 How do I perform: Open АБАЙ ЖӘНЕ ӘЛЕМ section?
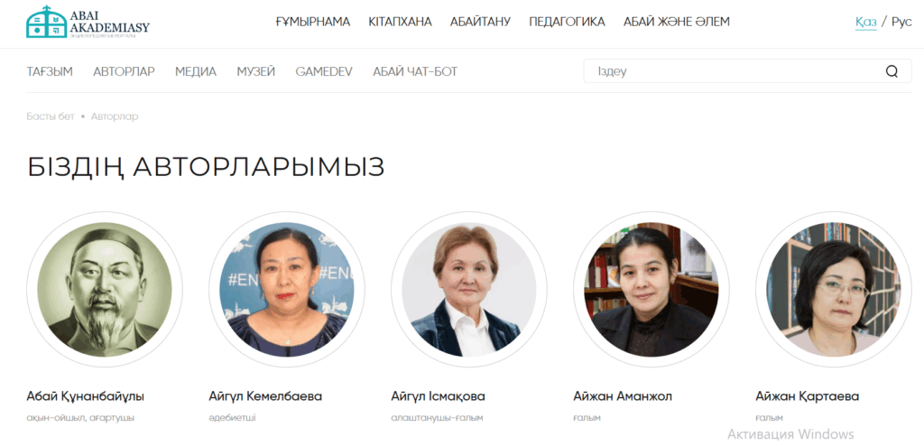pyautogui.click(x=677, y=22)
